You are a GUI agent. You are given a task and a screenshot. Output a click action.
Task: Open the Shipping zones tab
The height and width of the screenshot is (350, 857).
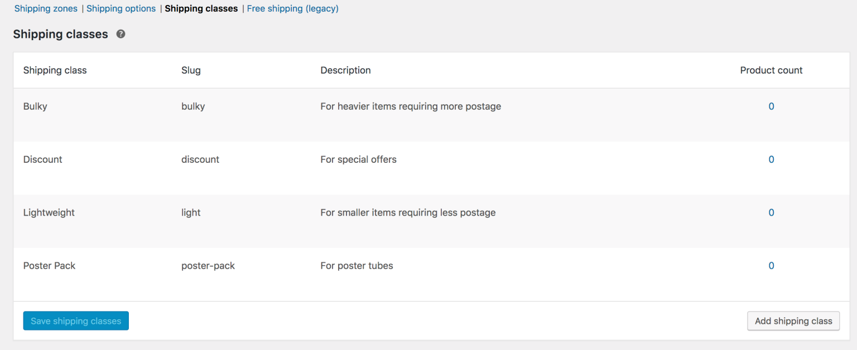click(x=46, y=8)
